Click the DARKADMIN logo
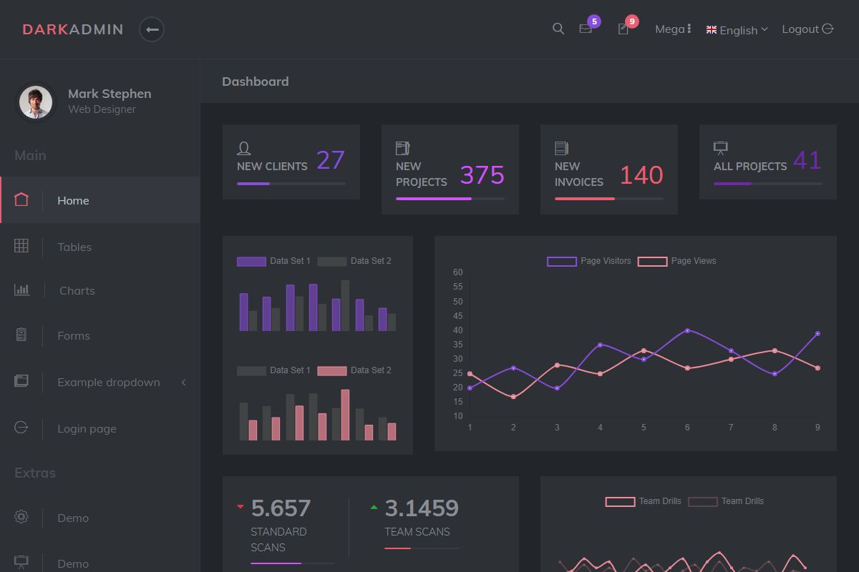Viewport: 859px width, 572px height. coord(73,29)
